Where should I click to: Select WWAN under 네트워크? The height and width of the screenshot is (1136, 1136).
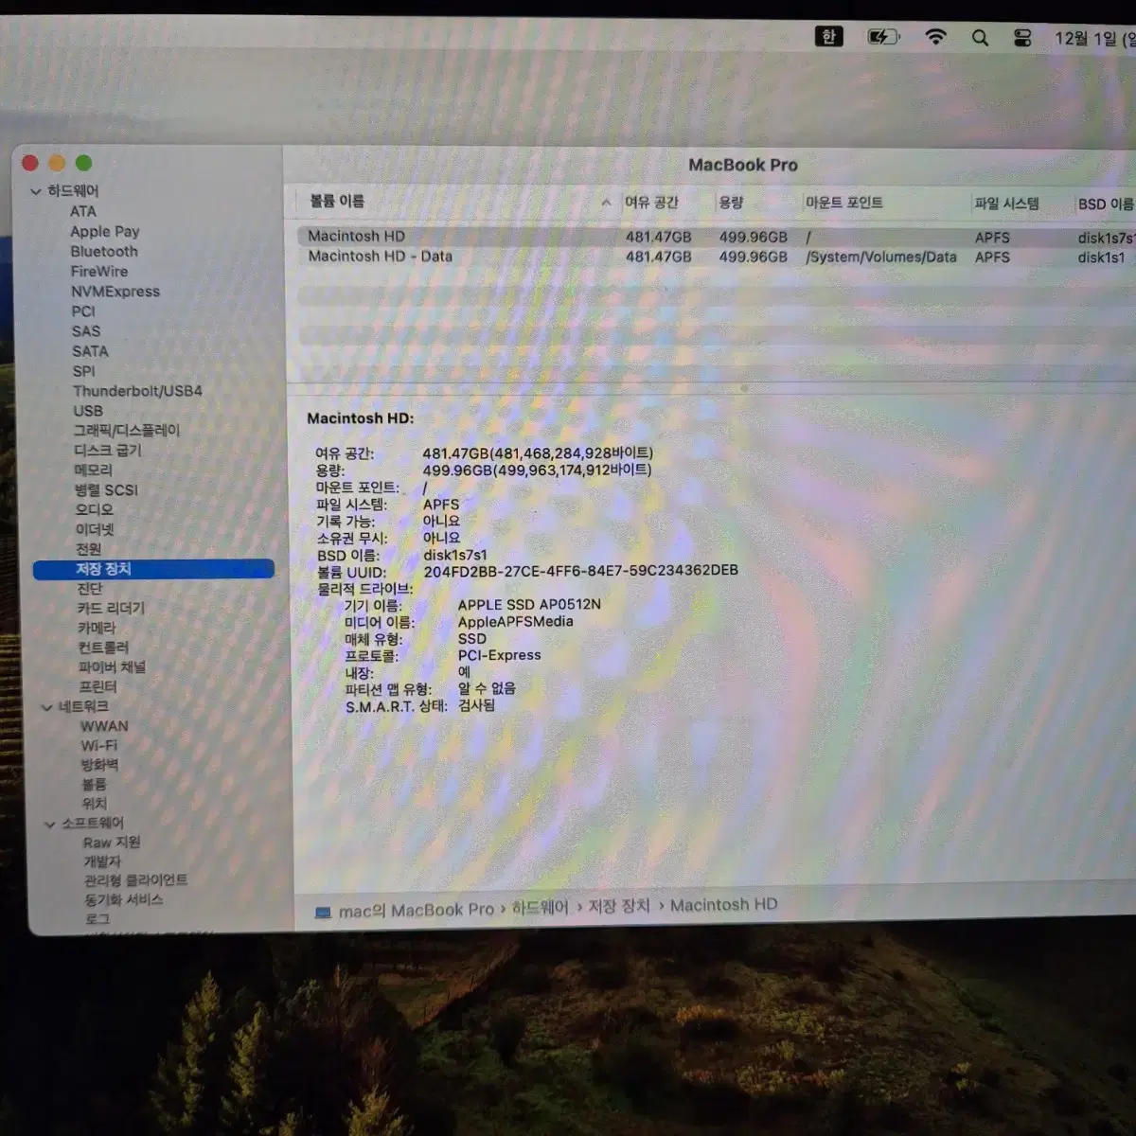pos(104,726)
